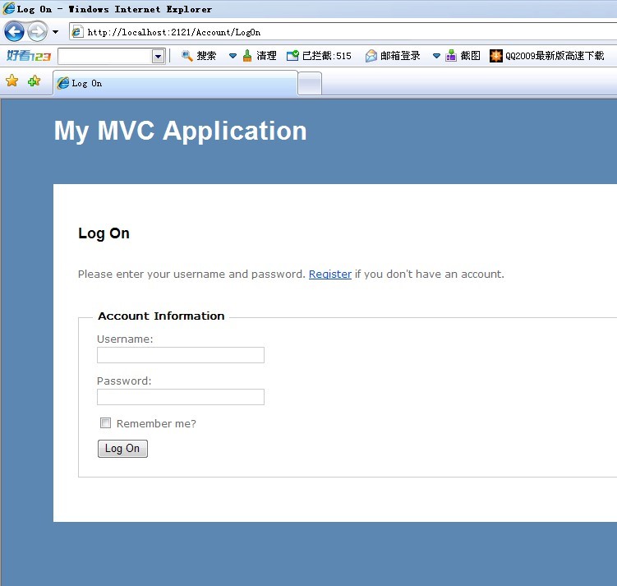This screenshot has width=617, height=586.
Task: Open a new blank tab
Action: point(310,84)
